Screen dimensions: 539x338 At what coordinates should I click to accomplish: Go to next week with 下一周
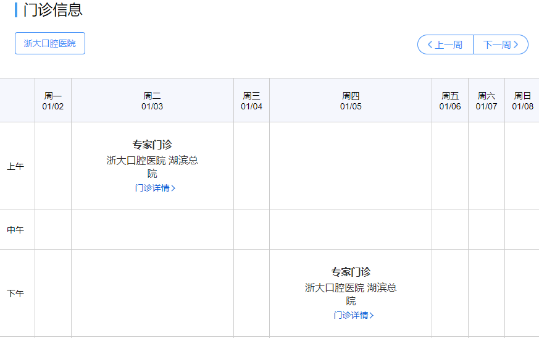coord(501,44)
